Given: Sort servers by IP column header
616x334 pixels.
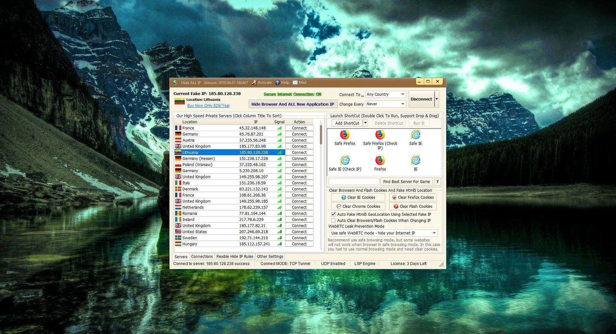Looking at the screenshot, I should click(256, 122).
